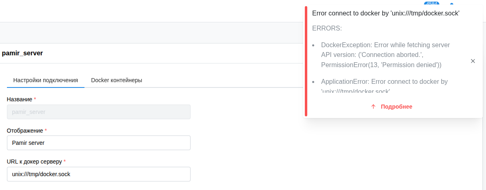Click the DockerException error message

click(x=385, y=55)
